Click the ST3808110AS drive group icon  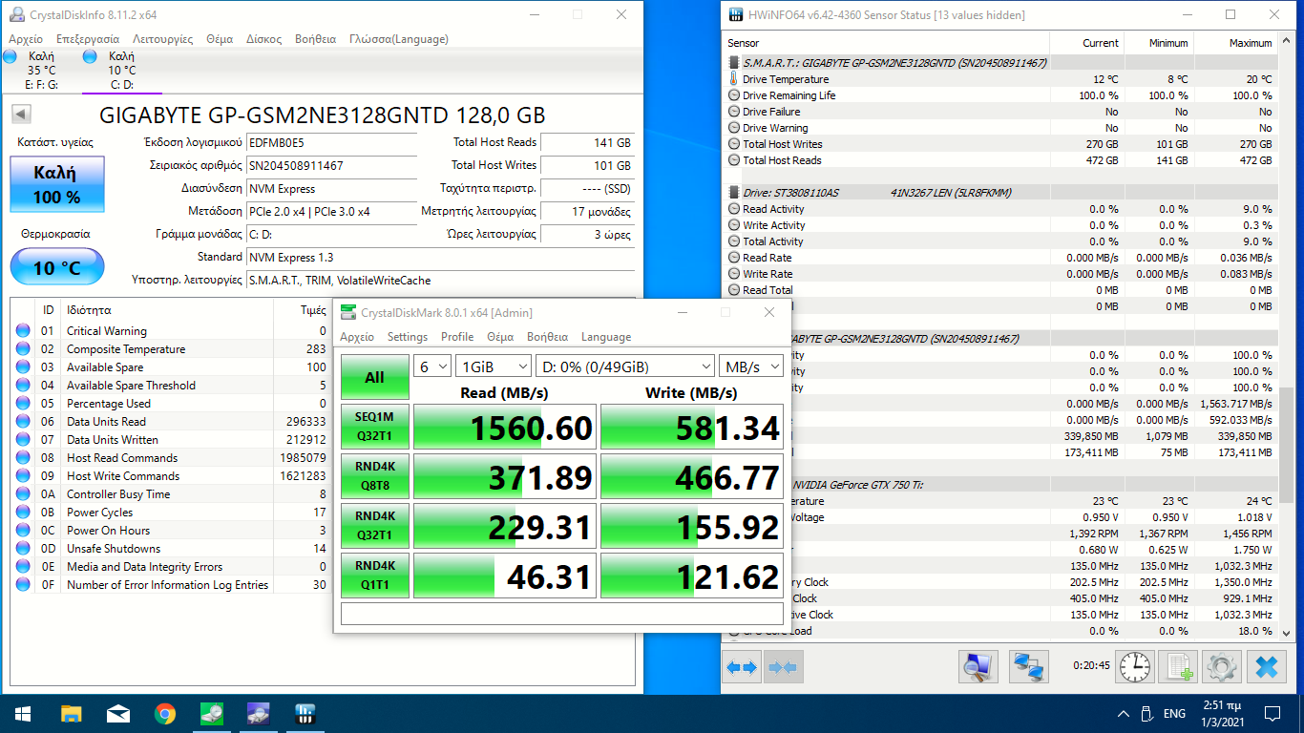pyautogui.click(x=733, y=192)
